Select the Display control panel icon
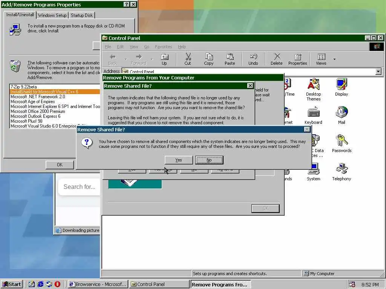 click(x=342, y=87)
